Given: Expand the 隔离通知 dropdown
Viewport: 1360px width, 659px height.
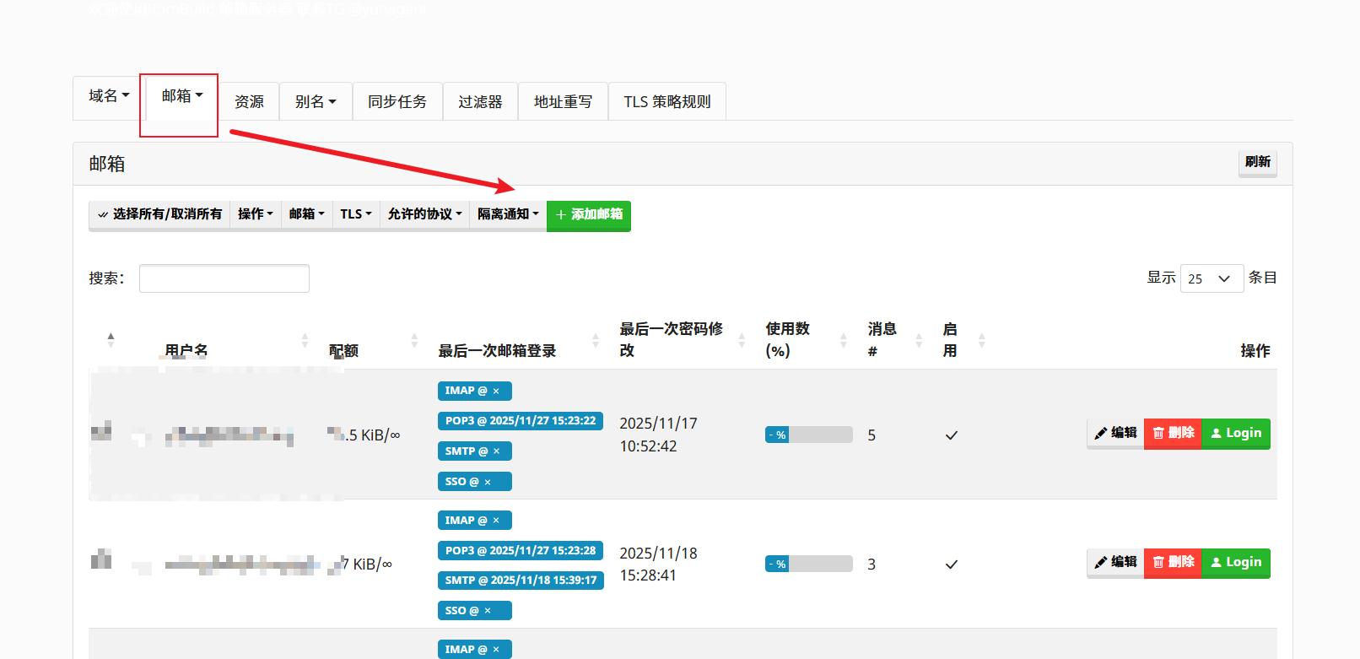Looking at the screenshot, I should pyautogui.click(x=508, y=214).
